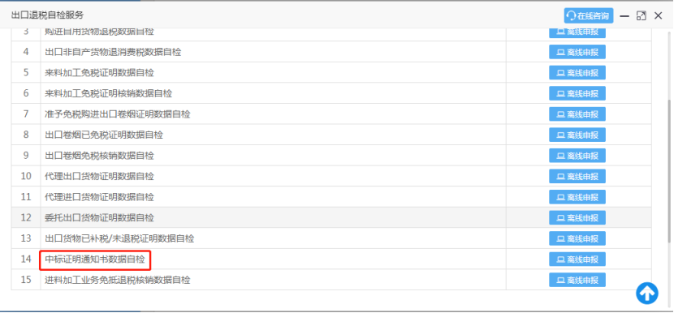Click 离线申报 for row 7 准予免税购进出口卷烟
The width and height of the screenshot is (674, 313).
pos(577,114)
